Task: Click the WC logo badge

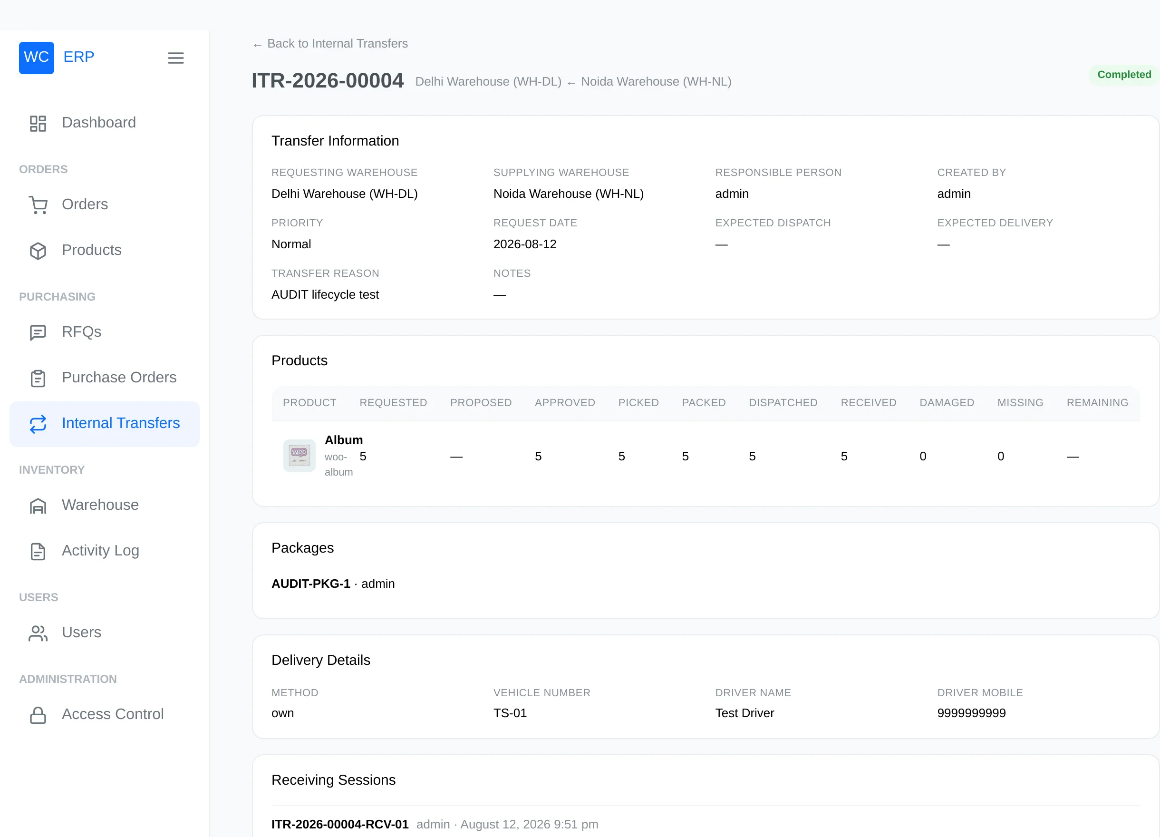Action: tap(36, 58)
